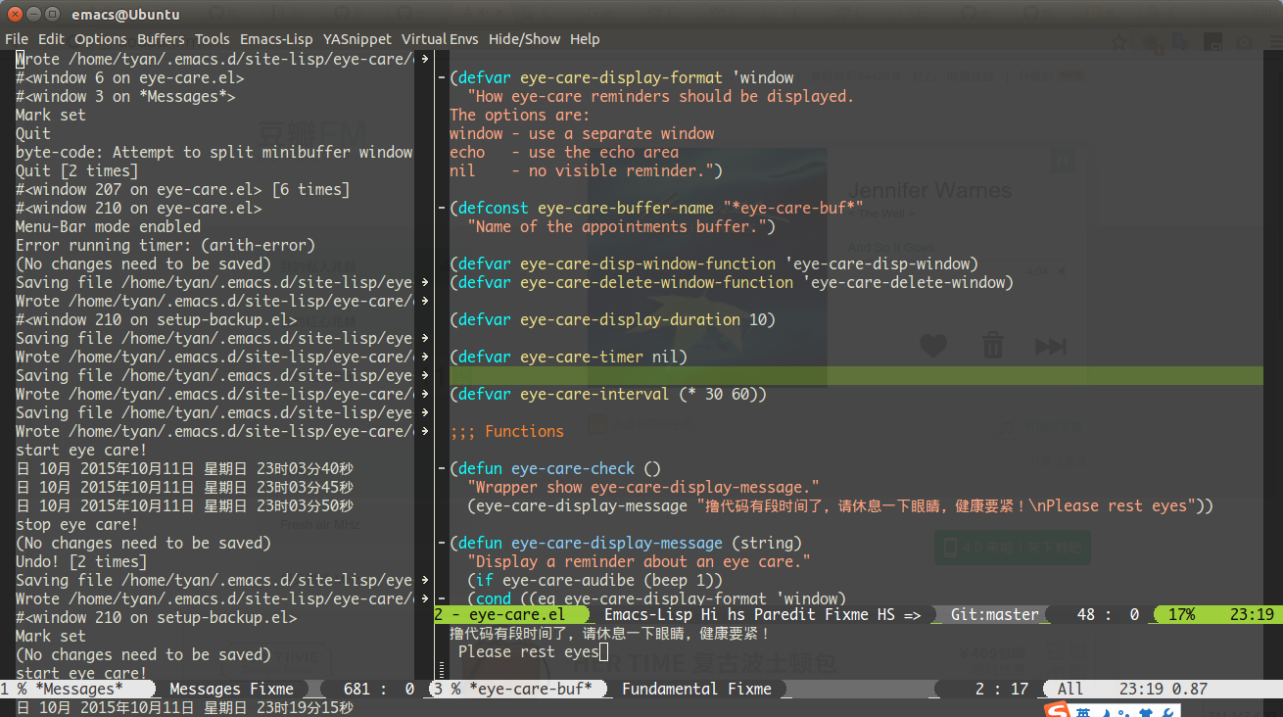The width and height of the screenshot is (1283, 717).
Task: Click the Sogou input method S logo
Action: 1056,711
